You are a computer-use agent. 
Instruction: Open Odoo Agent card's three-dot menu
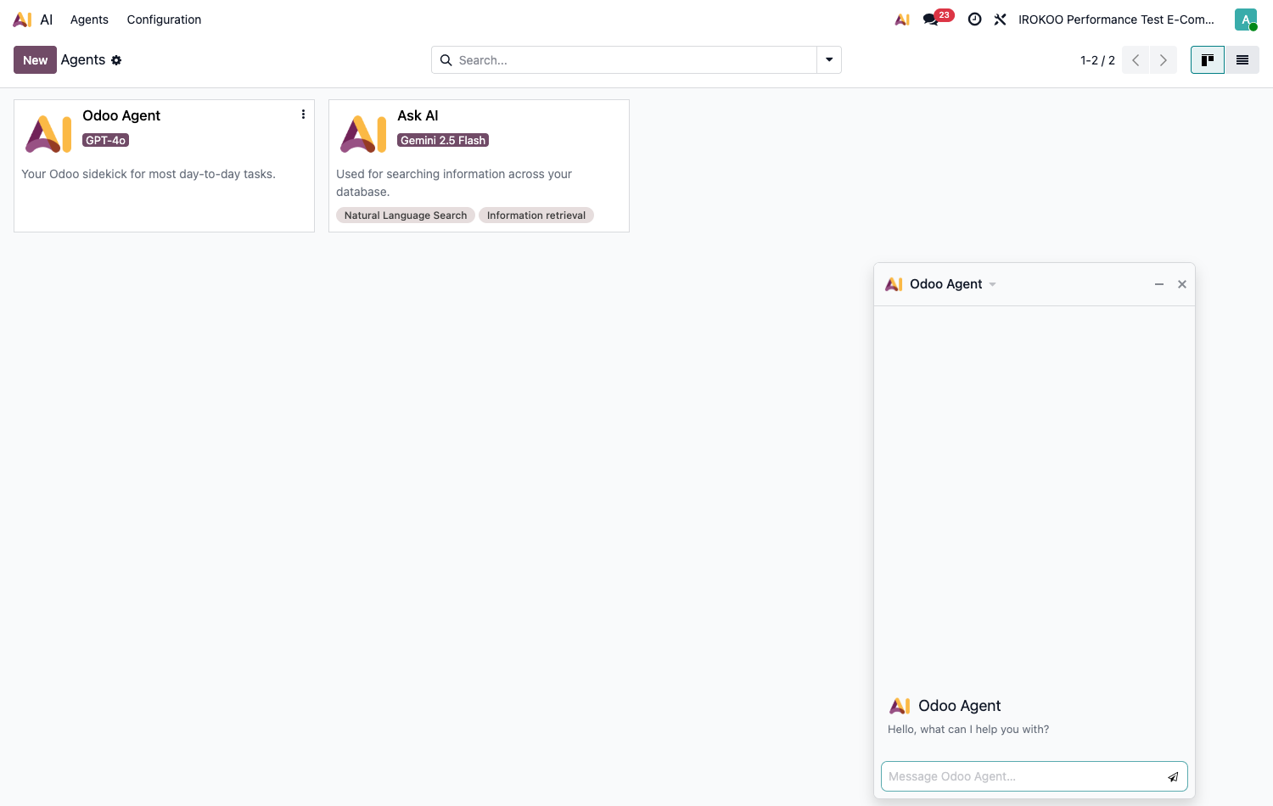[x=303, y=115]
